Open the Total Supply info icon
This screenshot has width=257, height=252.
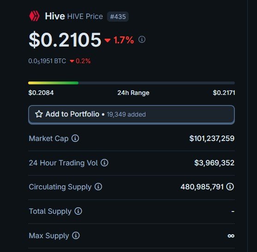coord(78,211)
